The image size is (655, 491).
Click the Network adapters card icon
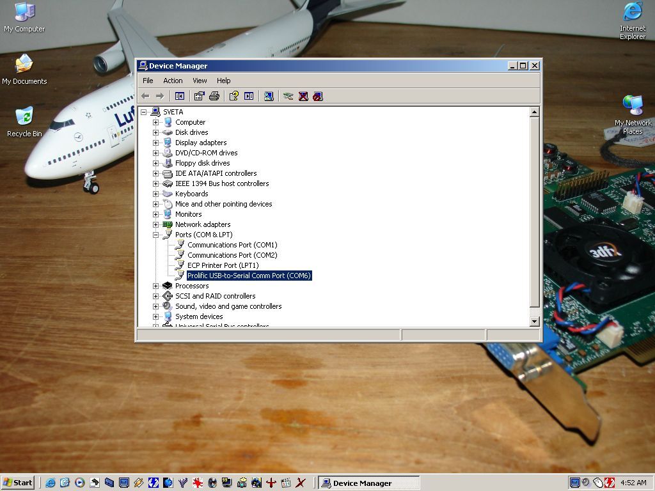tap(168, 224)
